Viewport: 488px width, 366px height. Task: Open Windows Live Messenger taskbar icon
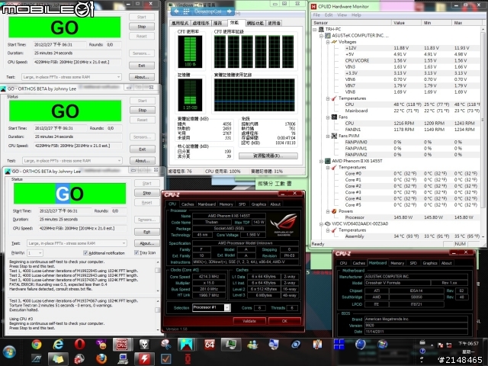pyautogui.click(x=252, y=345)
